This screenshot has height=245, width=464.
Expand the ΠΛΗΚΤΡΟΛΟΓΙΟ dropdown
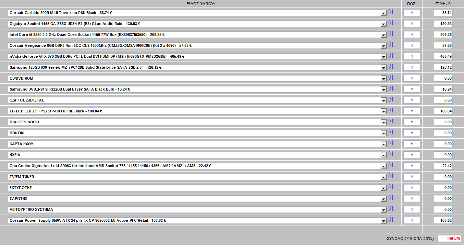383,122
